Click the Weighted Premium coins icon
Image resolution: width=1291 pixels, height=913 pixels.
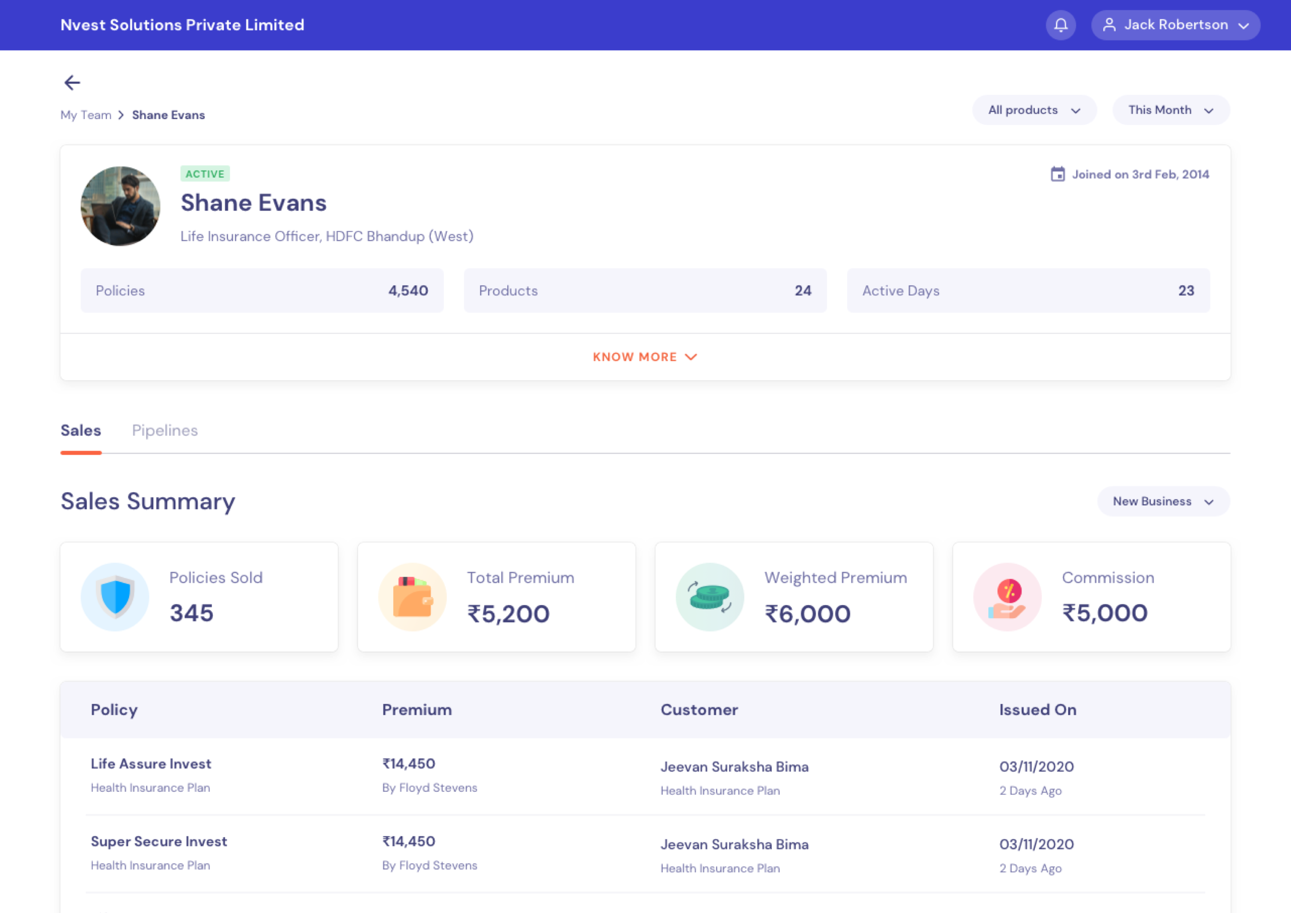[x=710, y=597]
